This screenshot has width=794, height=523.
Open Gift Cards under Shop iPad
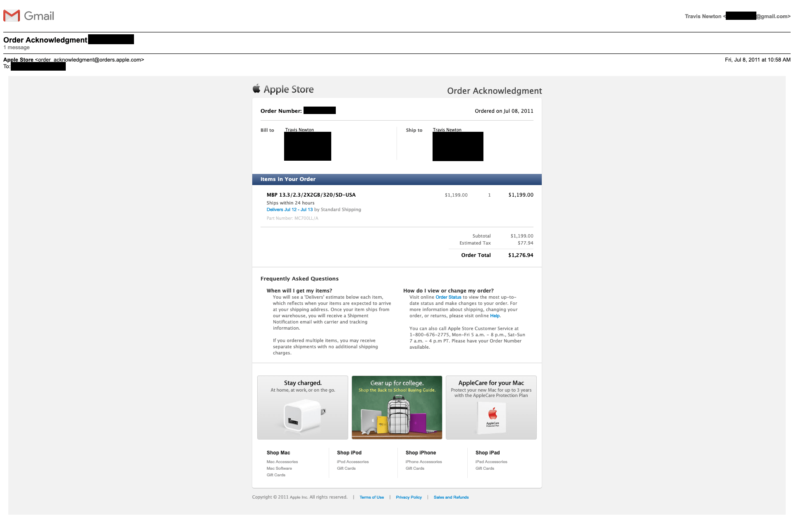pos(485,468)
